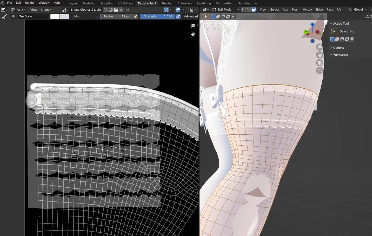Click the primary white color swatch

[x=55, y=16]
